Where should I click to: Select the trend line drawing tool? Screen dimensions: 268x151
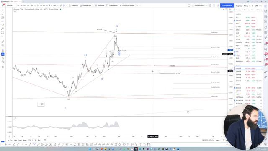pyautogui.click(x=3, y=14)
